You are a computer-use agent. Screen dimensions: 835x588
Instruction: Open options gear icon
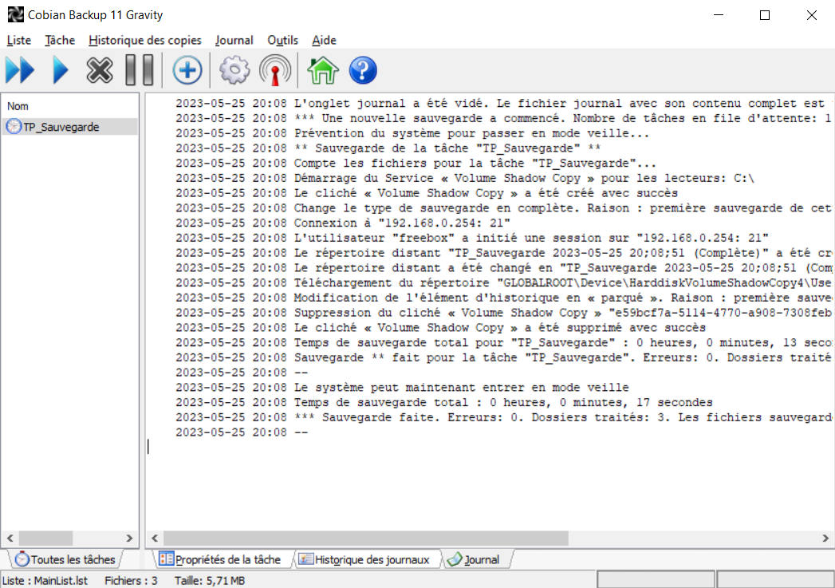[234, 70]
